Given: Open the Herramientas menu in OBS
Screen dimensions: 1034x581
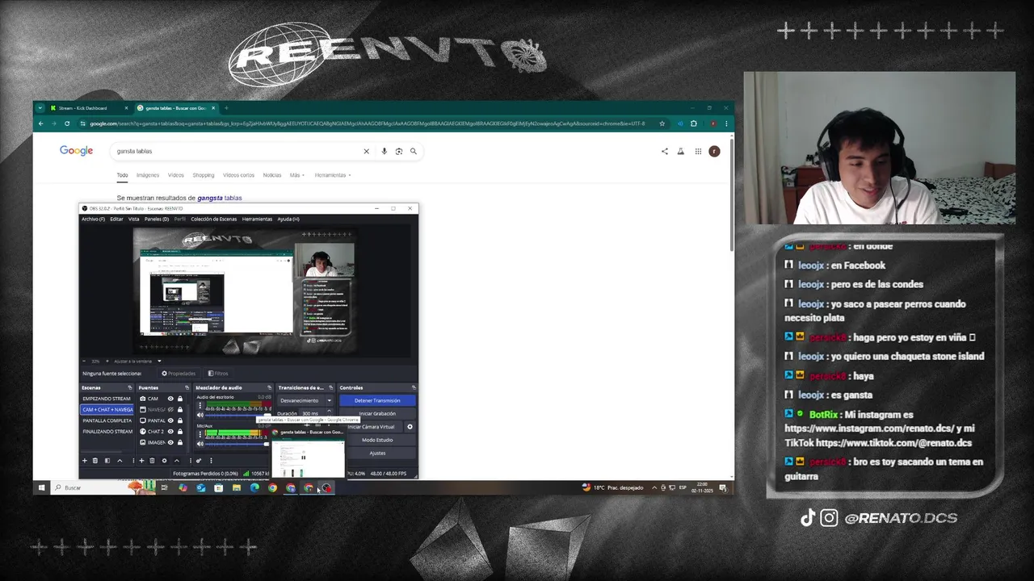Looking at the screenshot, I should [257, 219].
